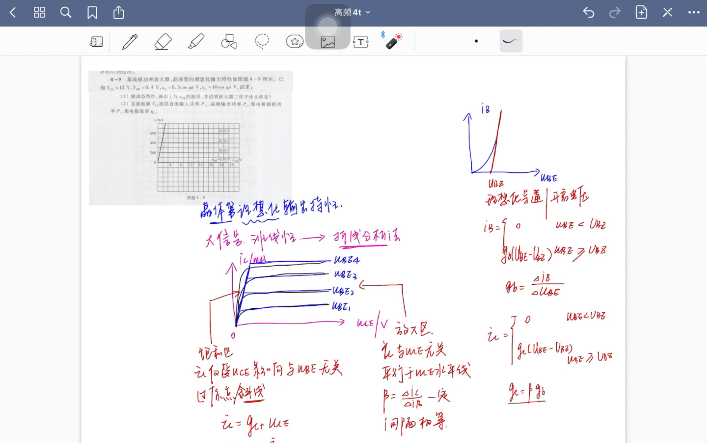
Task: Select the eraser tool
Action: (163, 41)
